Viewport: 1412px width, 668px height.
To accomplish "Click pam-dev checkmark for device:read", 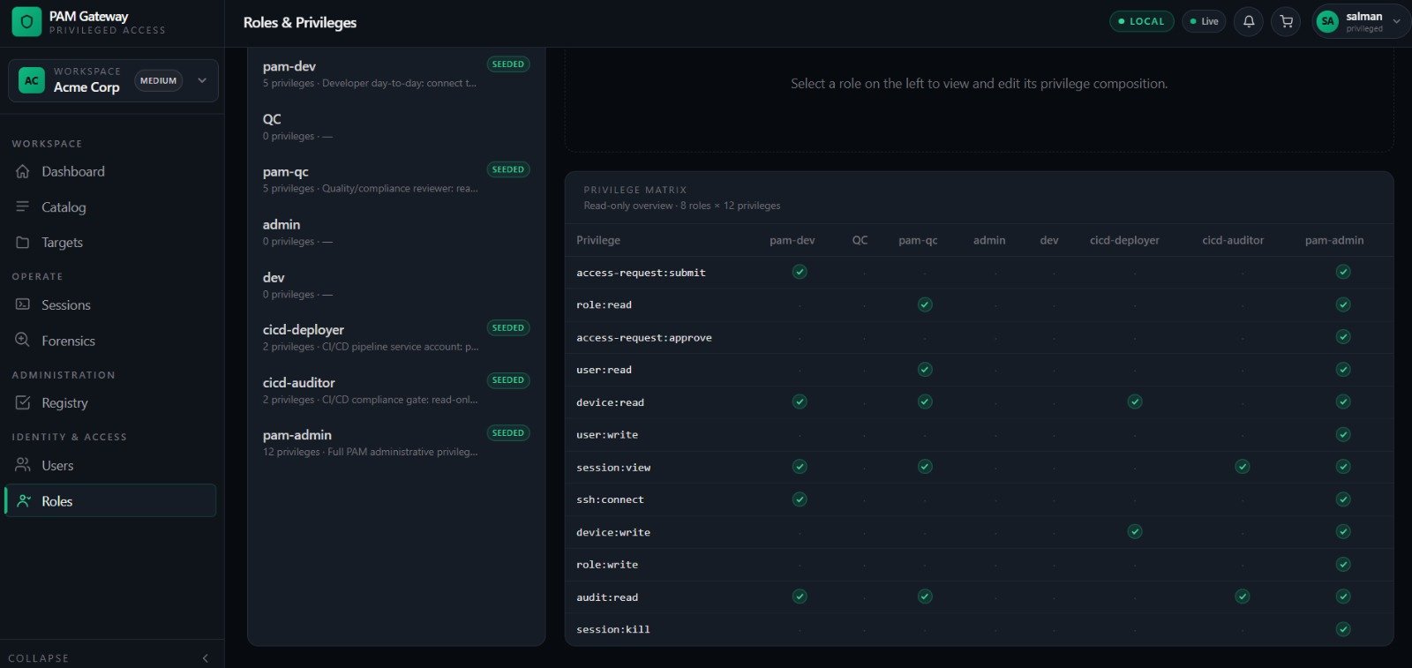I will coord(800,402).
